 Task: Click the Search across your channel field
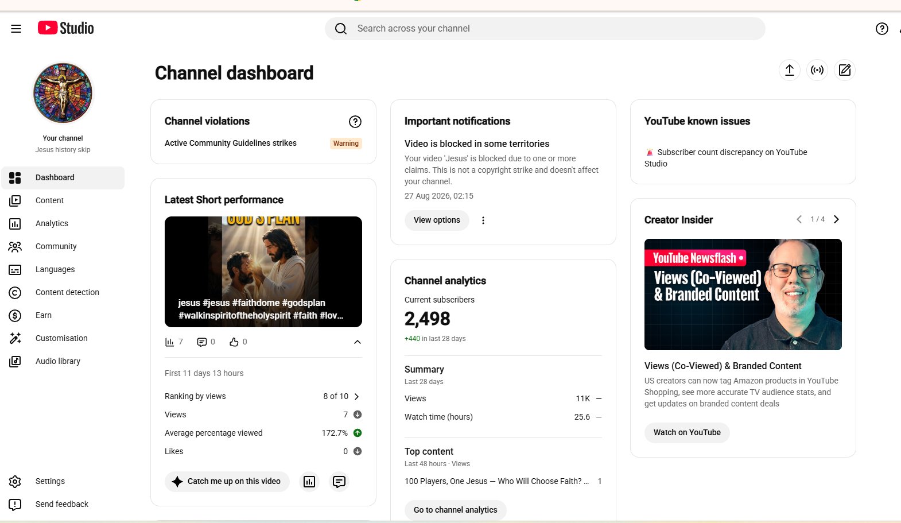point(545,29)
